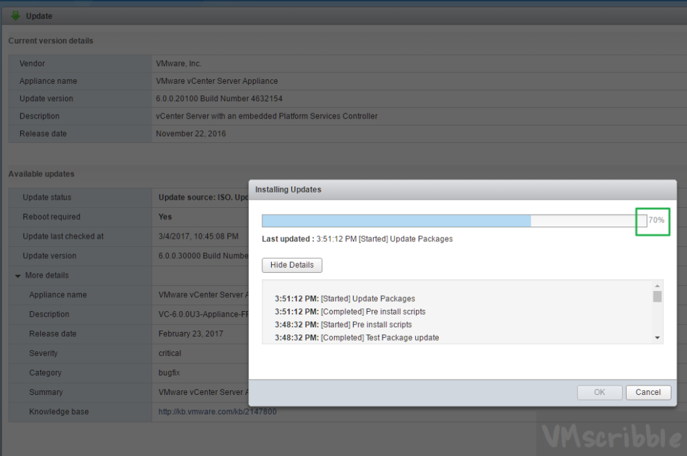Image resolution: width=687 pixels, height=456 pixels.
Task: Click the 70% progress percentage label
Action: coord(656,221)
